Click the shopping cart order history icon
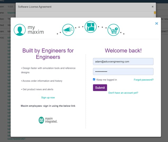 point(113,30)
